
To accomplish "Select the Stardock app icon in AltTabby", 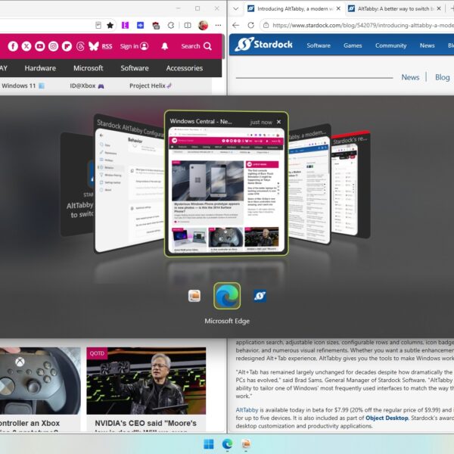I will click(x=260, y=296).
